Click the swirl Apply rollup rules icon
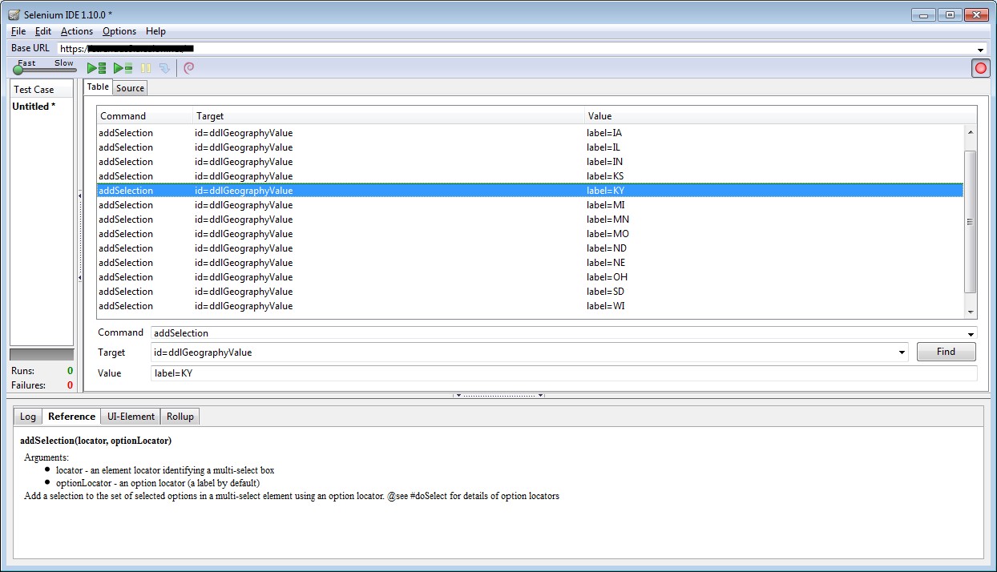997x572 pixels. coord(189,68)
